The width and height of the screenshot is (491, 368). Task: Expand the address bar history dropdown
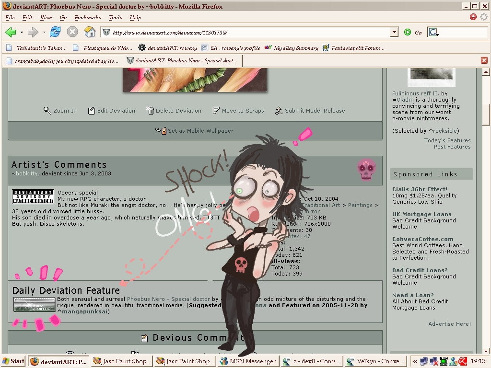tap(395, 32)
